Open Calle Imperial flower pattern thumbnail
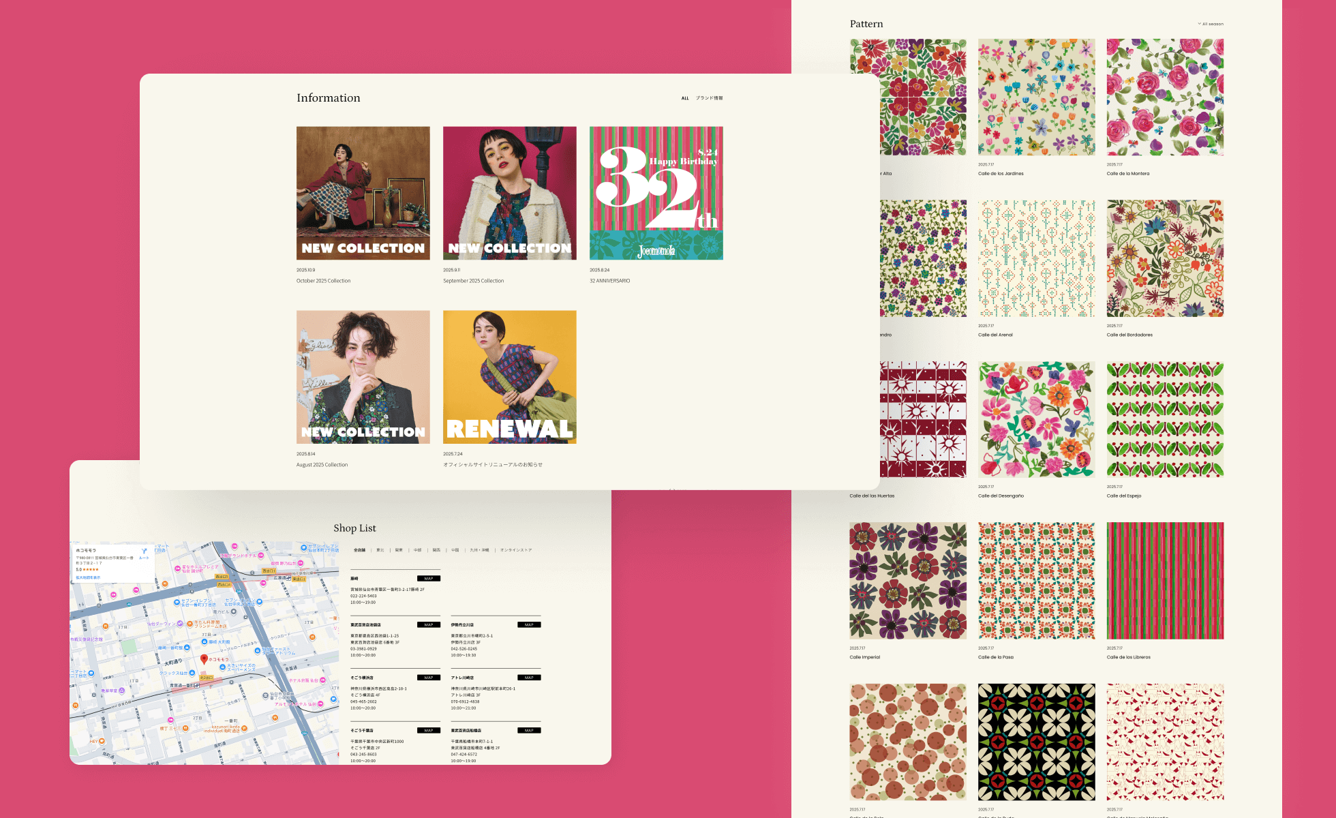This screenshot has width=1336, height=818. point(908,581)
